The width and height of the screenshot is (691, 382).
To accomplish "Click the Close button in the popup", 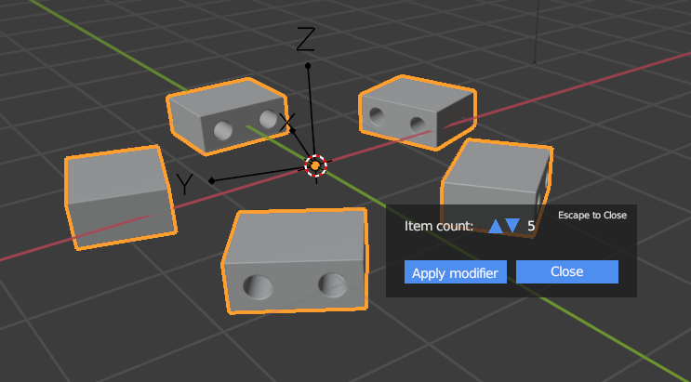I will [567, 271].
